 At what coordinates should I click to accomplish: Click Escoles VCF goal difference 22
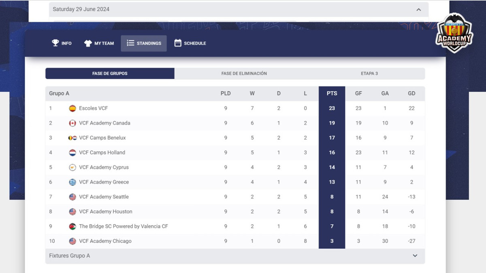tap(411, 108)
